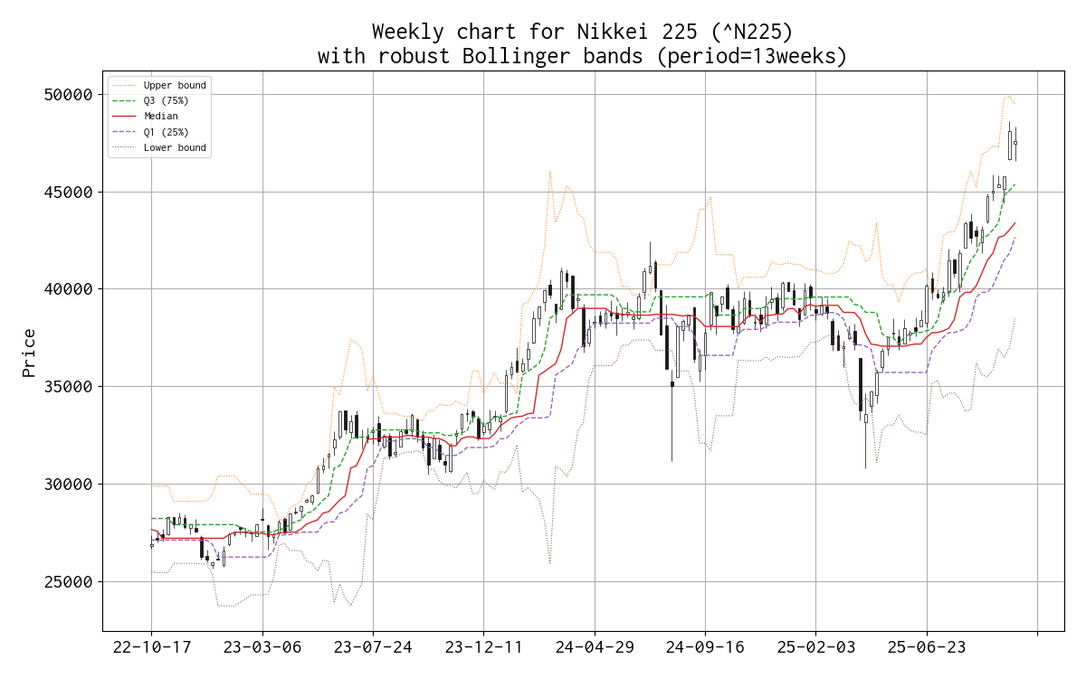Click the 50000 y-axis tick label
Image resolution: width=1086 pixels, height=678 pixels.
pyautogui.click(x=69, y=95)
